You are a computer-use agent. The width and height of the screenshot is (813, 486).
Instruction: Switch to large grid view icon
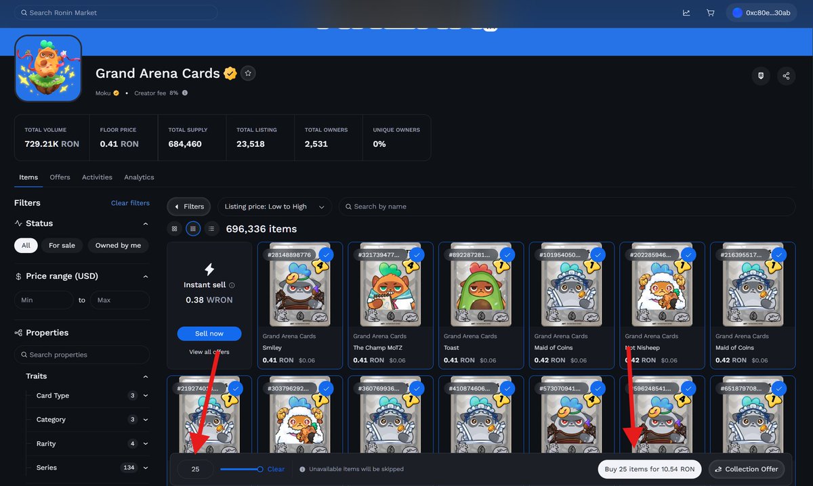click(x=174, y=229)
